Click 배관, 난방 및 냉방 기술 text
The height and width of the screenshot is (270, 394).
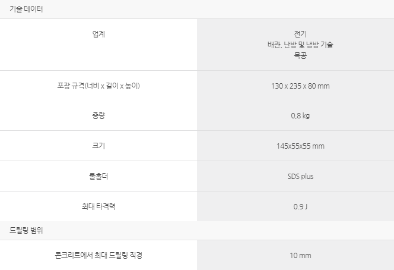click(x=300, y=45)
